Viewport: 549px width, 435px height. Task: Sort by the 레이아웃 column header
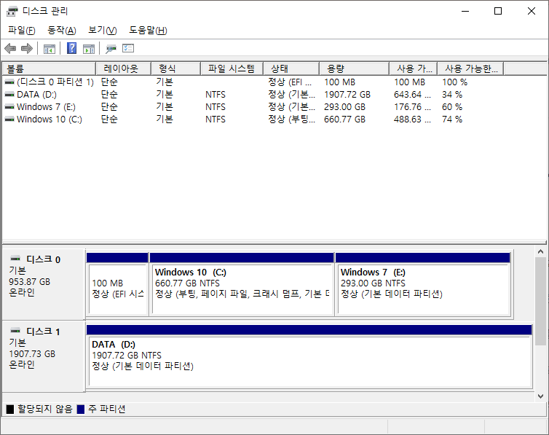(123, 68)
